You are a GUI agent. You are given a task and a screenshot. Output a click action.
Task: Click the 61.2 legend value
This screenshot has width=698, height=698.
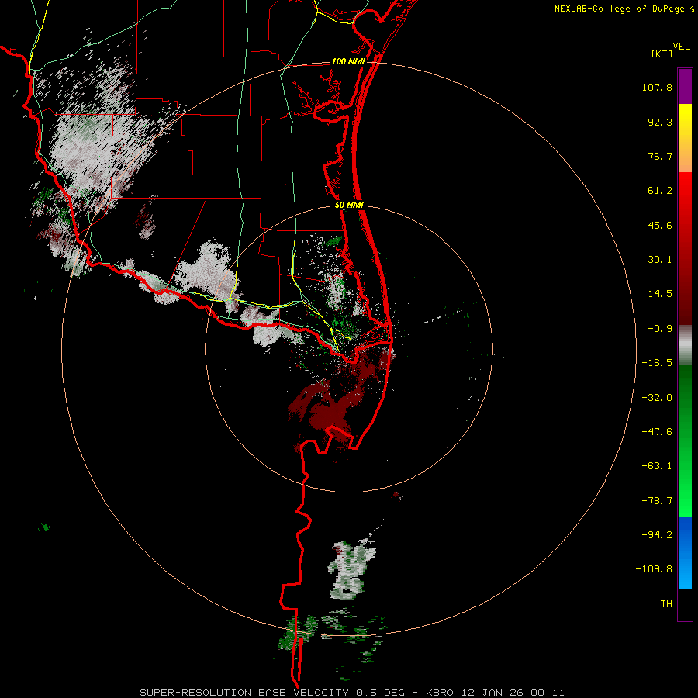[660, 191]
